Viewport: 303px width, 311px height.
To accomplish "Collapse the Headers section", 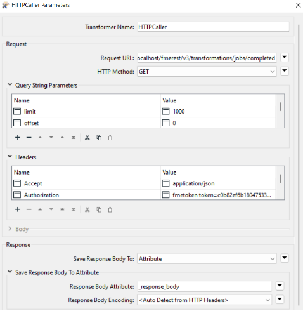I will pos(10,157).
